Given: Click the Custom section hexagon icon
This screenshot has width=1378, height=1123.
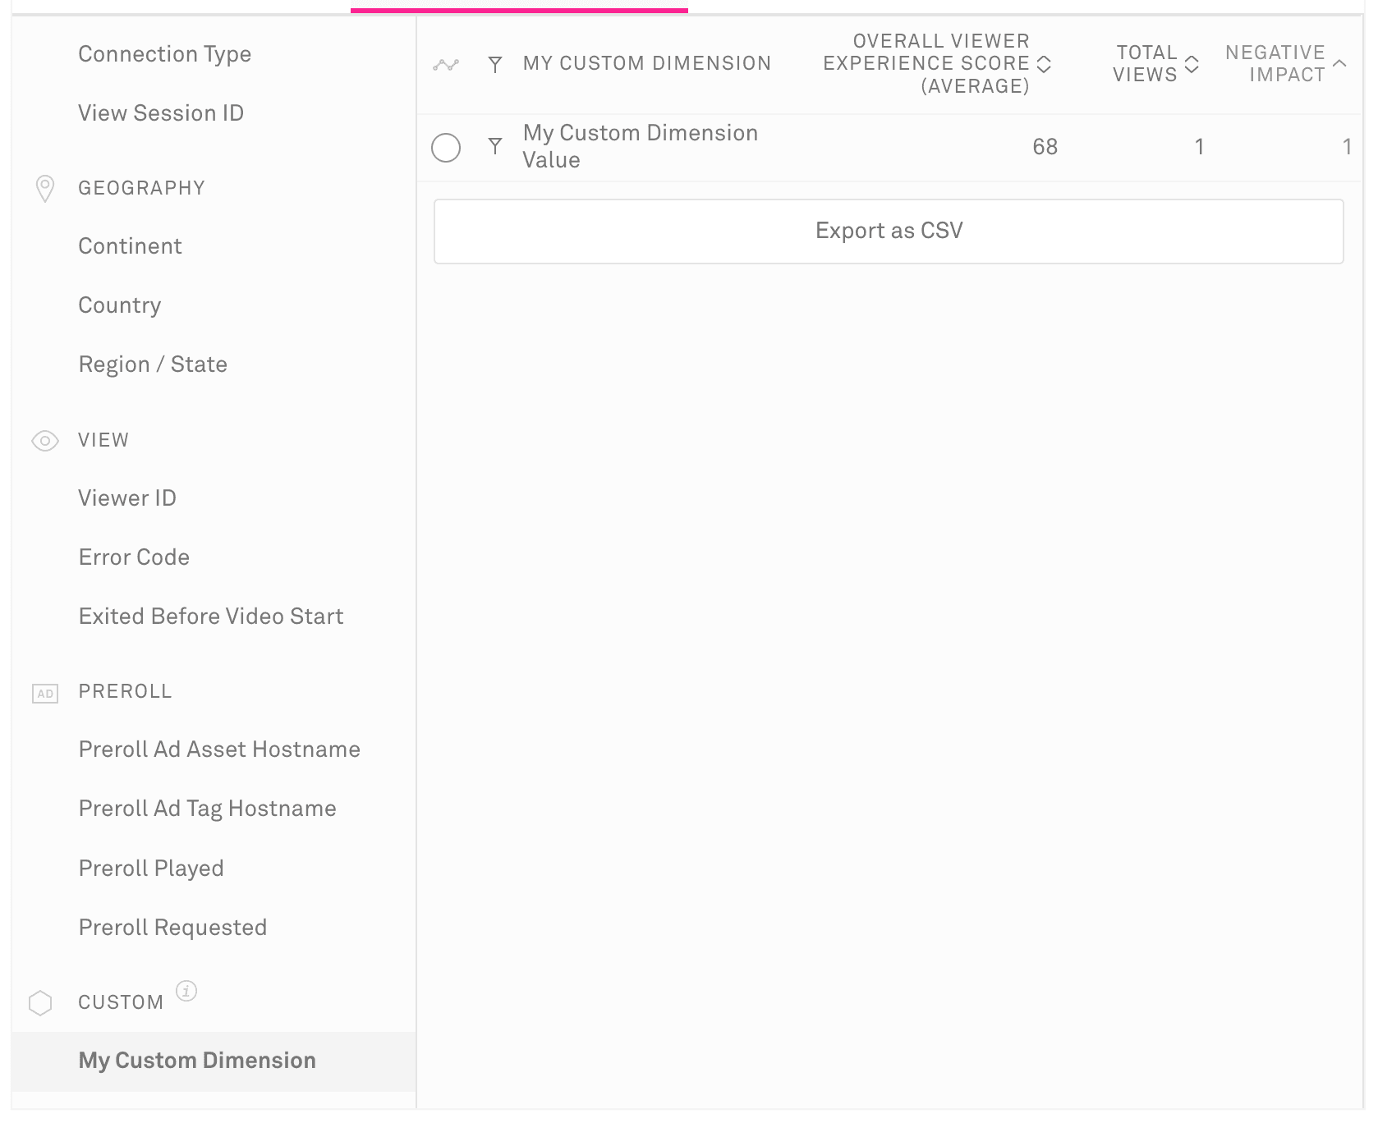Looking at the screenshot, I should click(x=40, y=1002).
